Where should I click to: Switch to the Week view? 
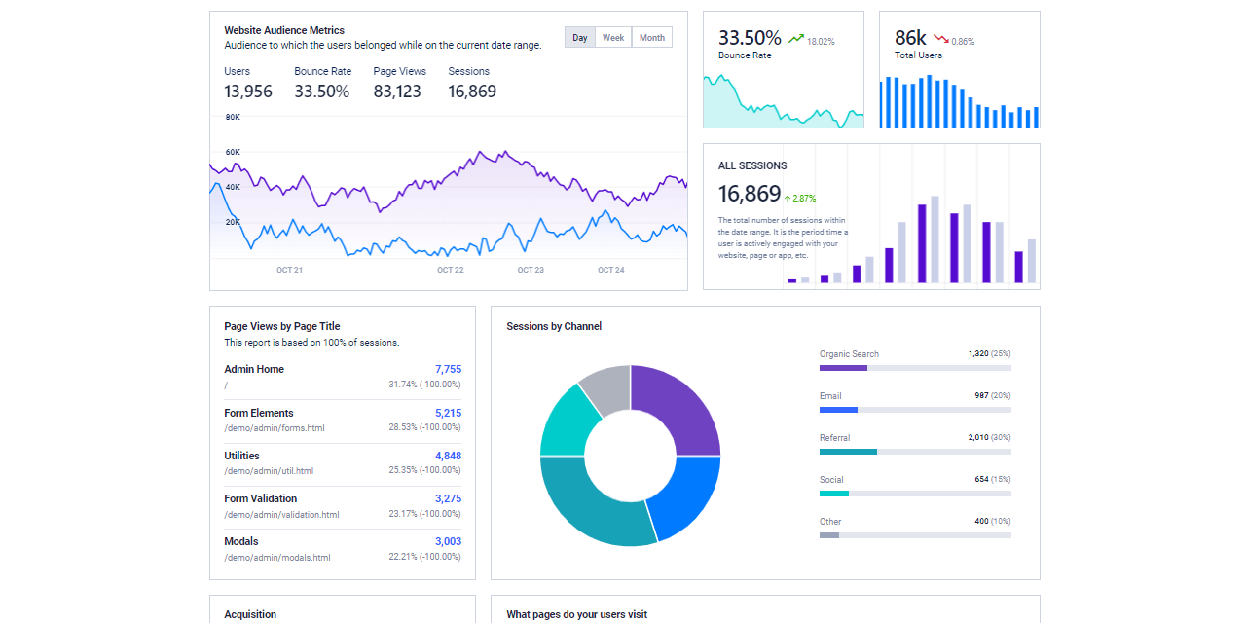pos(613,37)
